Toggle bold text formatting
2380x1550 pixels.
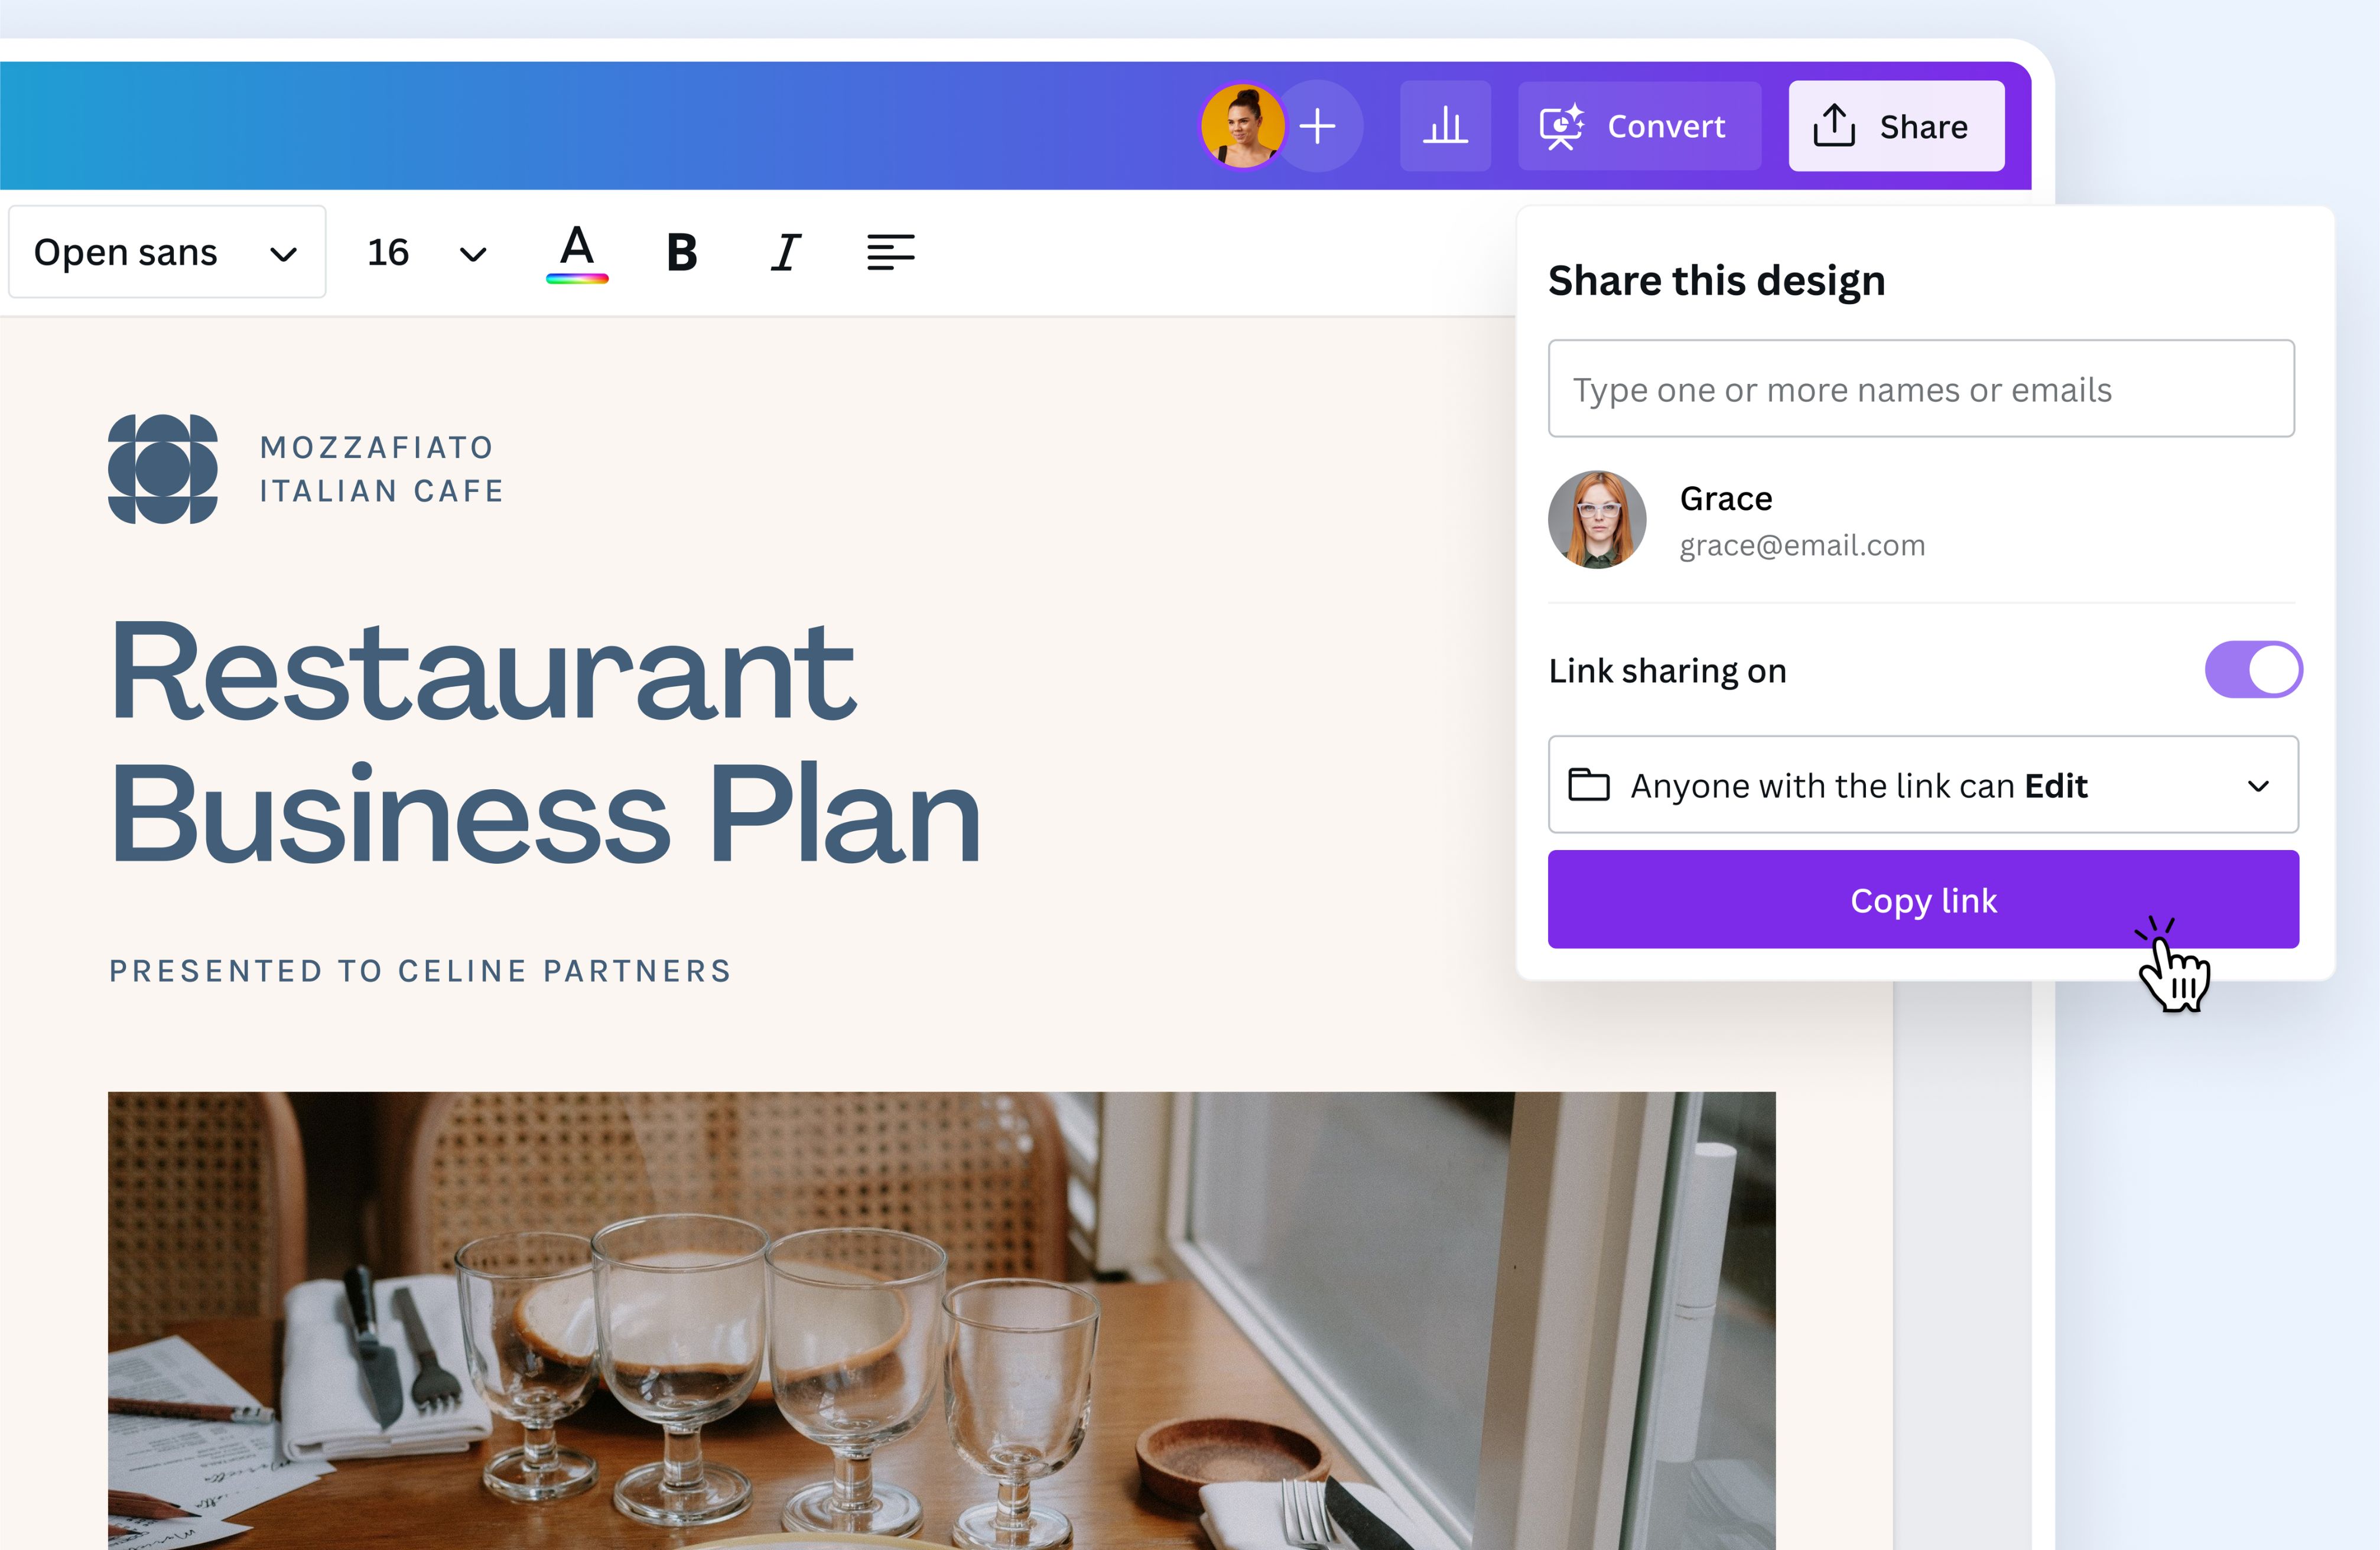pos(681,252)
